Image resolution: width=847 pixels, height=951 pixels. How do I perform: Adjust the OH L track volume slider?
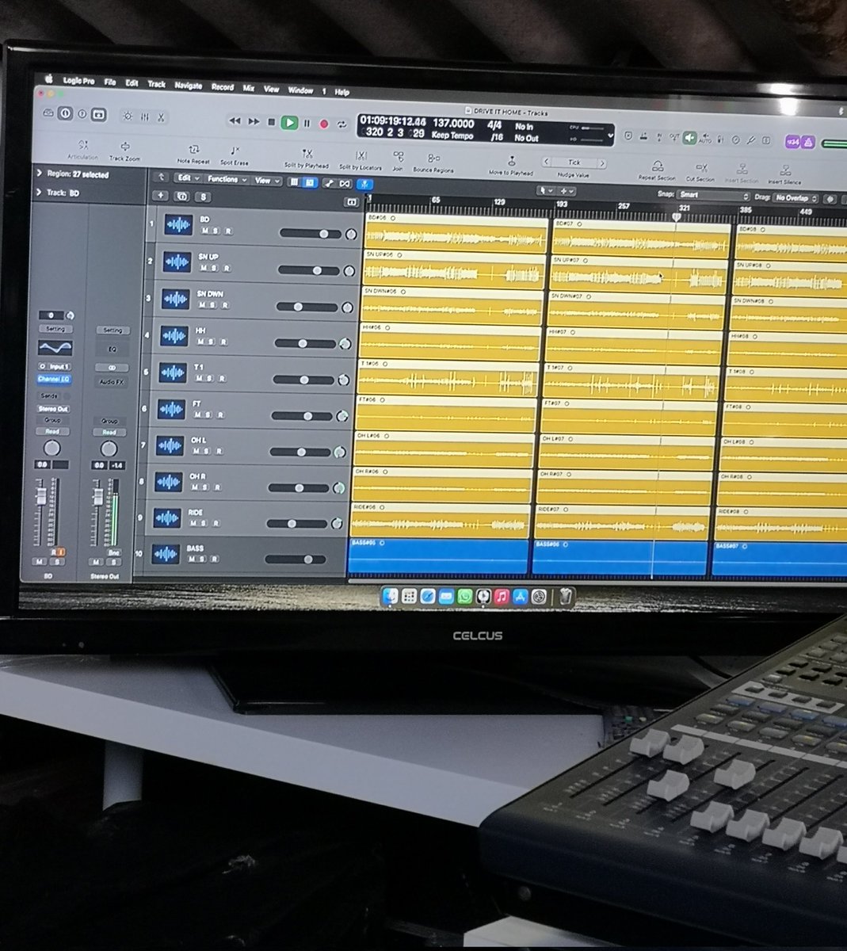pos(300,453)
